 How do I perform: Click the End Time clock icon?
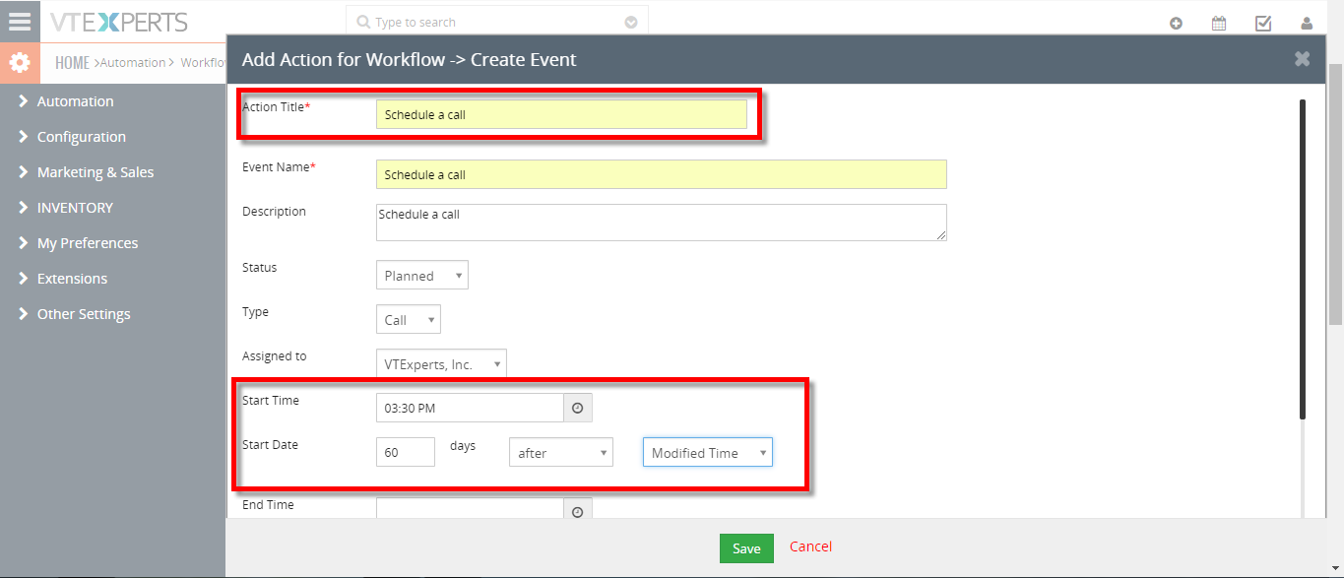(578, 511)
